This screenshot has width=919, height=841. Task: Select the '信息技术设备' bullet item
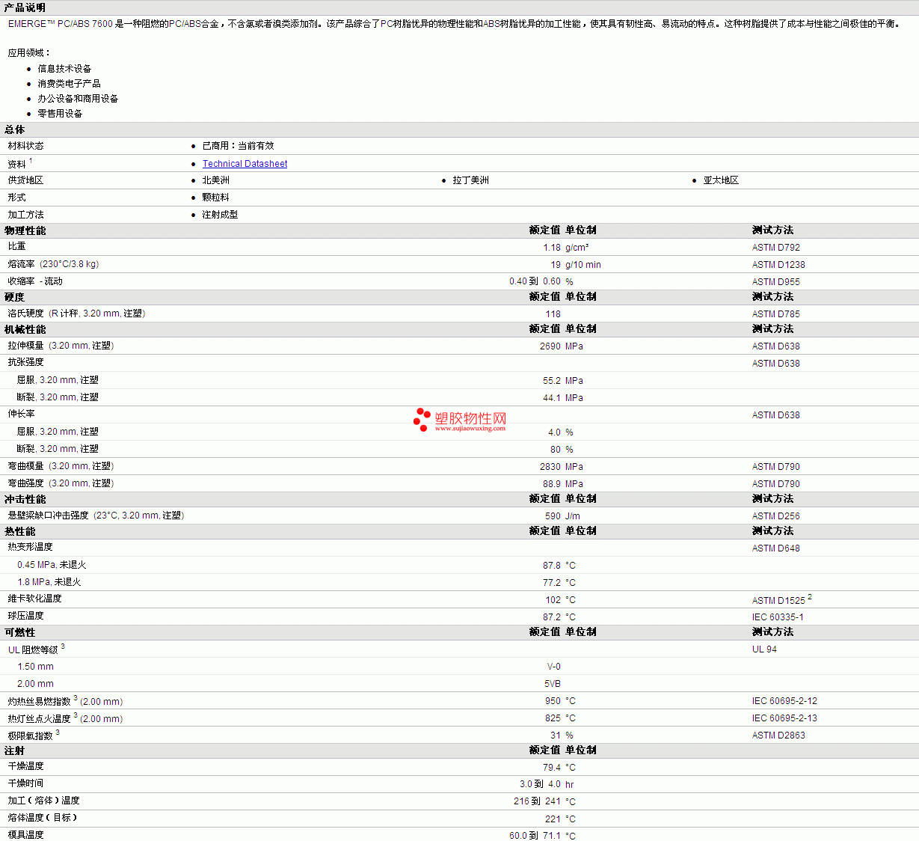(x=64, y=69)
